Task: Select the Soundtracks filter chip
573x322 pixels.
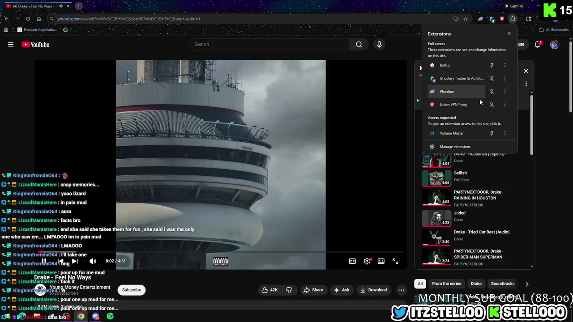Action: pos(502,284)
